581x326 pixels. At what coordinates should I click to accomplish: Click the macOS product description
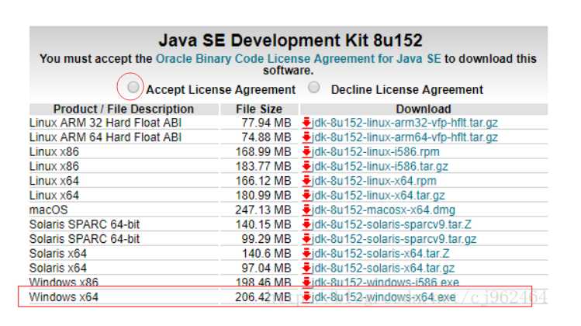[x=49, y=210]
